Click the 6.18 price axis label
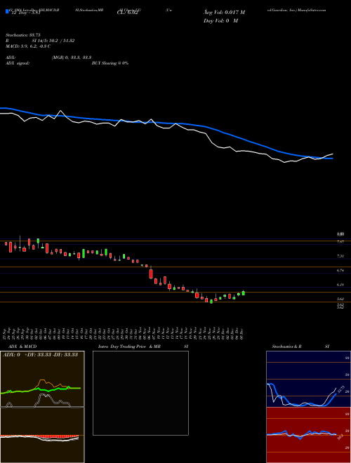This screenshot has height=463, width=351. click(x=340, y=285)
